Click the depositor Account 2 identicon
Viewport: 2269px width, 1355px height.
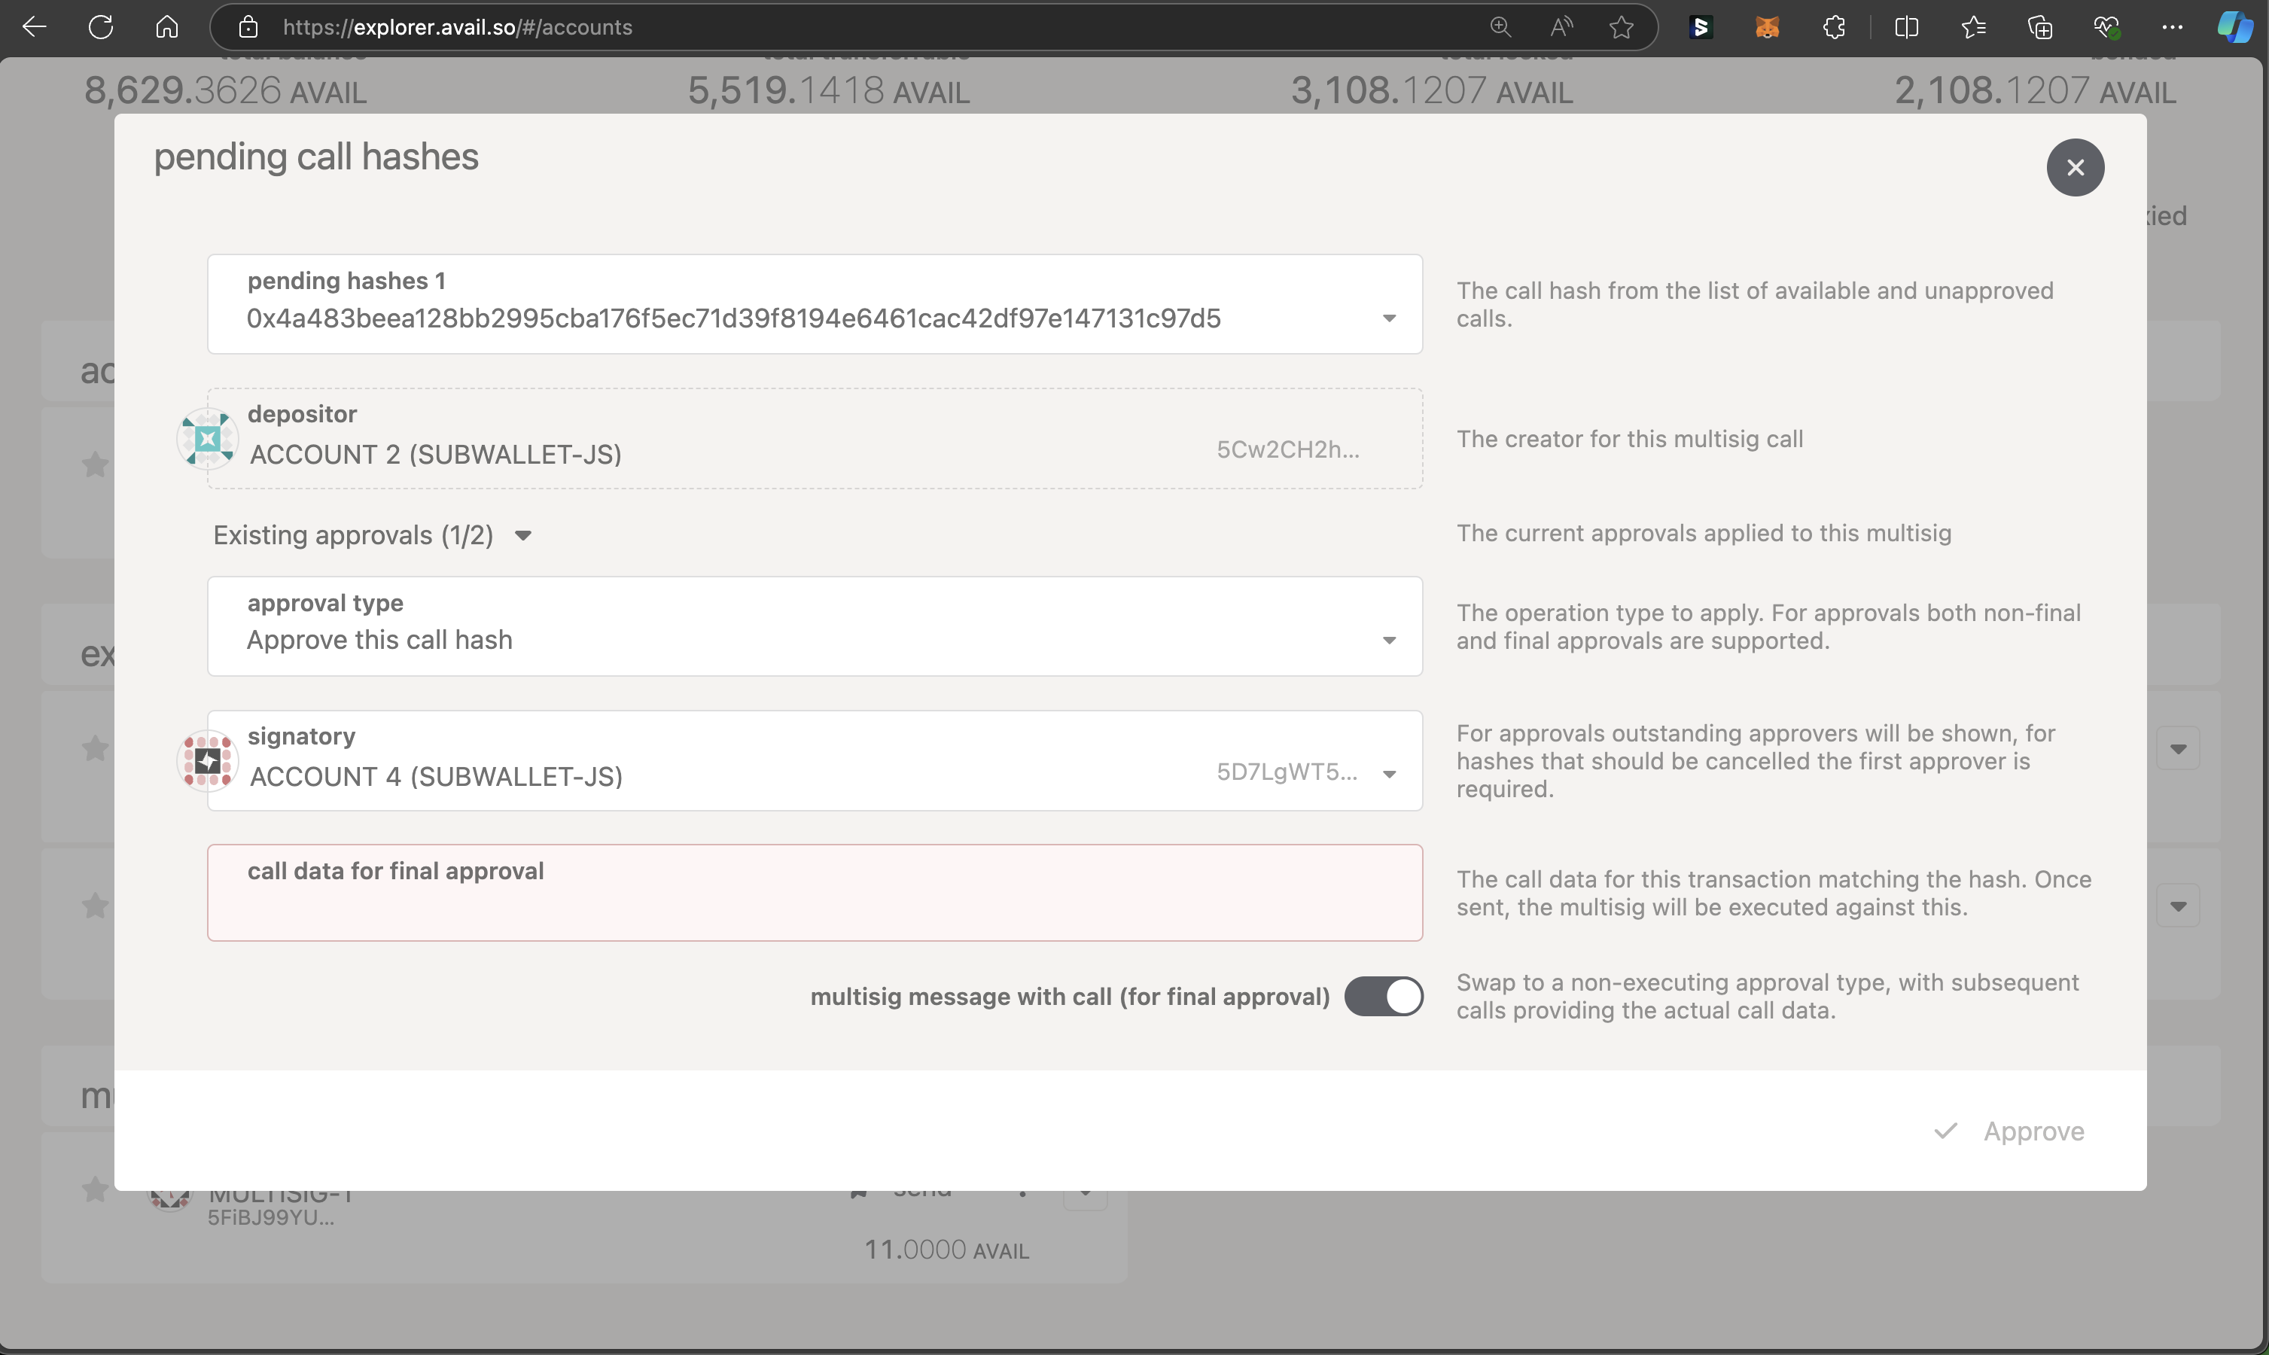207,439
